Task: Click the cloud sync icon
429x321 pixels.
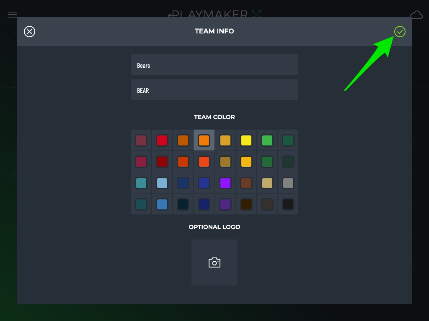Action: click(x=416, y=15)
